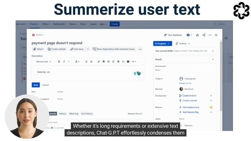This screenshot has width=251, height=141.
Task: Open the Create branch dropdown arrow
Action: [211, 96]
